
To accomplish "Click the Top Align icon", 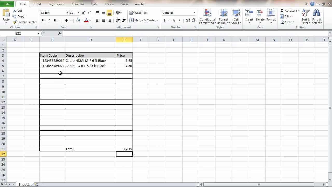I will click(98, 13).
